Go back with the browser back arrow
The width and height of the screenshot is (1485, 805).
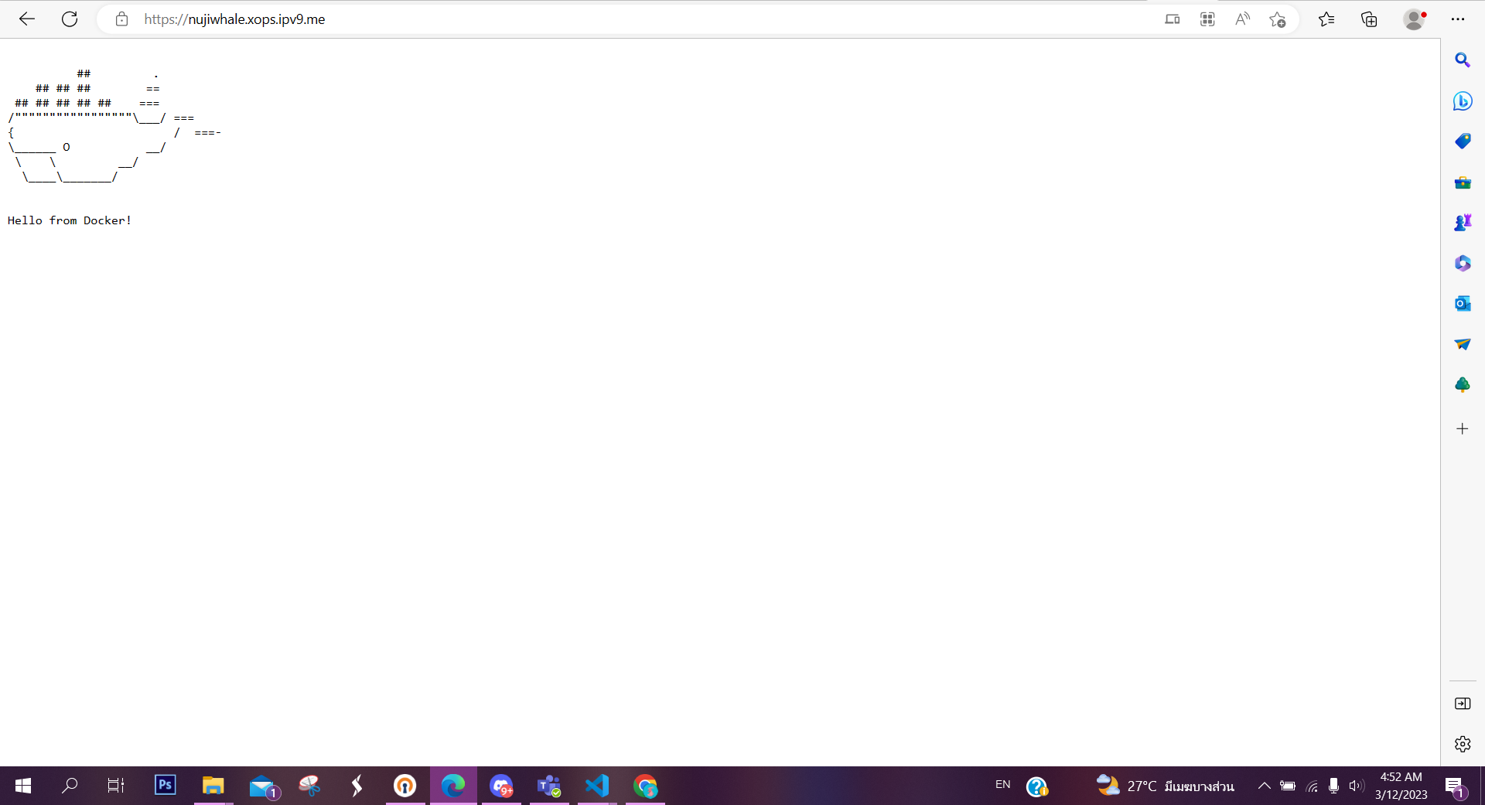(27, 19)
